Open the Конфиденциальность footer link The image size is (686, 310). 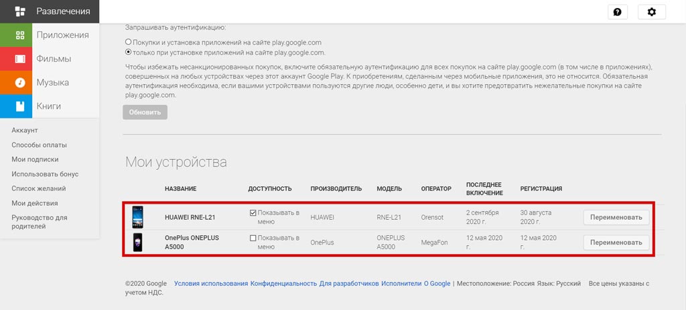coord(283,283)
